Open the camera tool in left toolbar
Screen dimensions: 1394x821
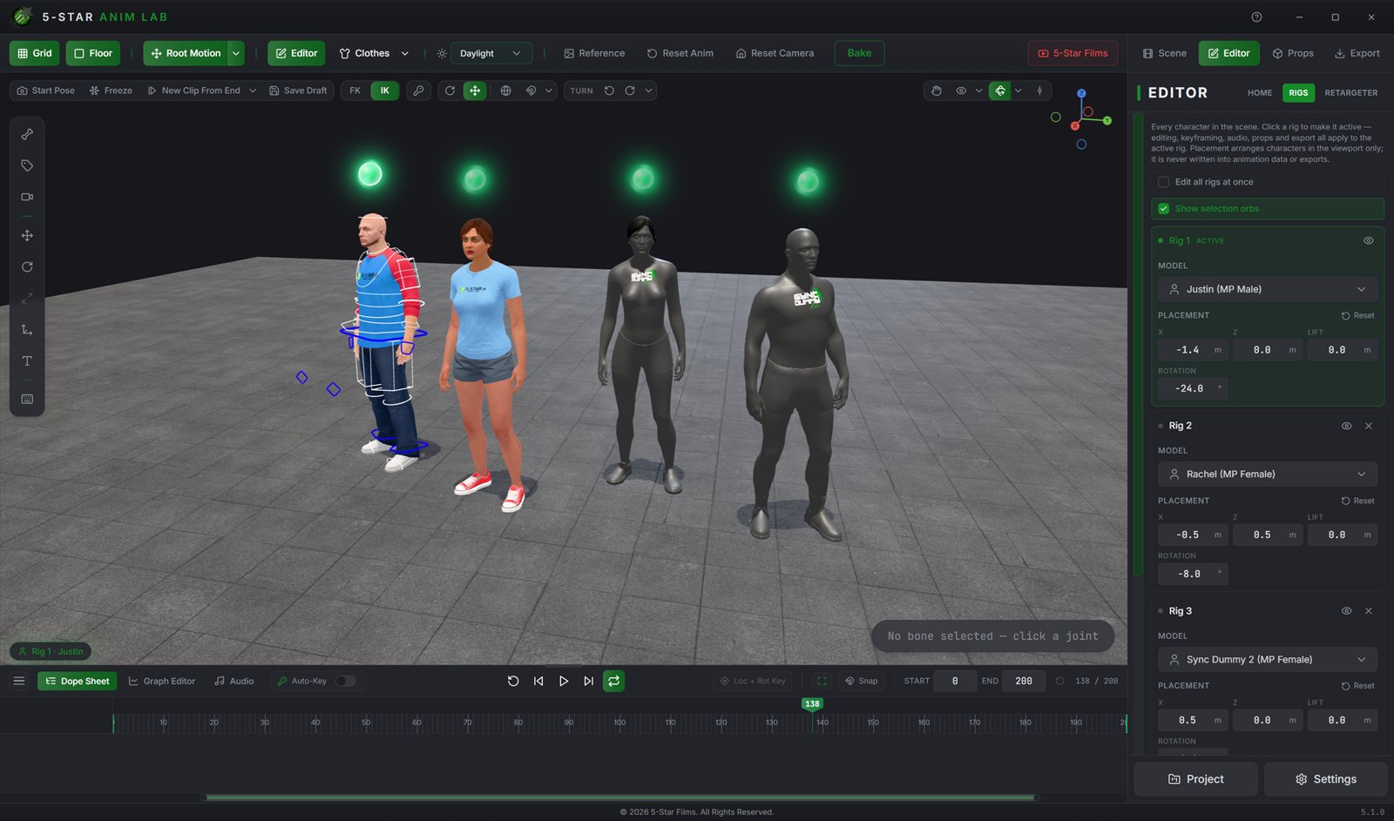[27, 197]
